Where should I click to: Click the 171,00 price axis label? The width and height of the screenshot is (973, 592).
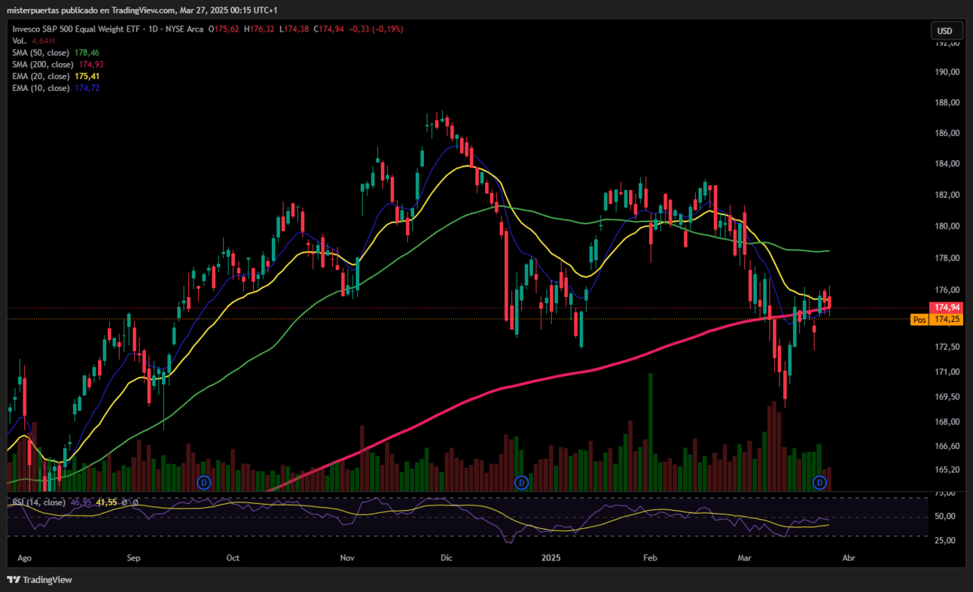(x=946, y=372)
